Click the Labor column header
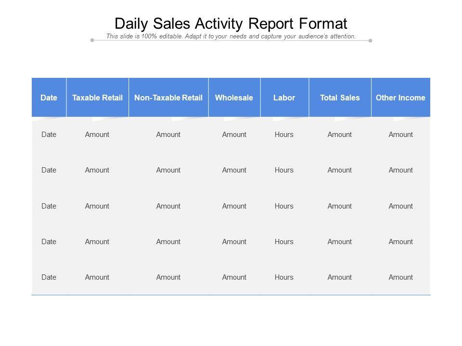This screenshot has height=346, width=462. (x=284, y=98)
